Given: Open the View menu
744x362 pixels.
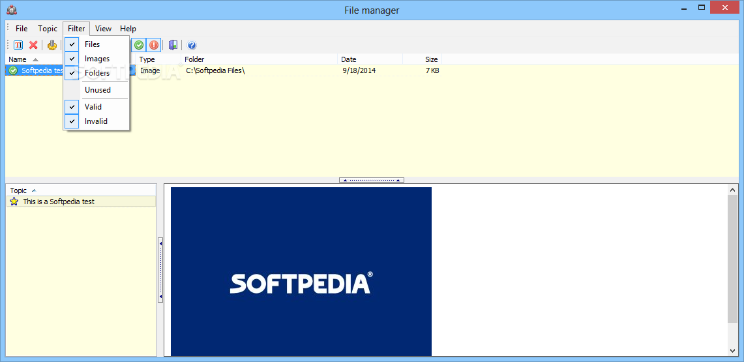Looking at the screenshot, I should coord(103,29).
